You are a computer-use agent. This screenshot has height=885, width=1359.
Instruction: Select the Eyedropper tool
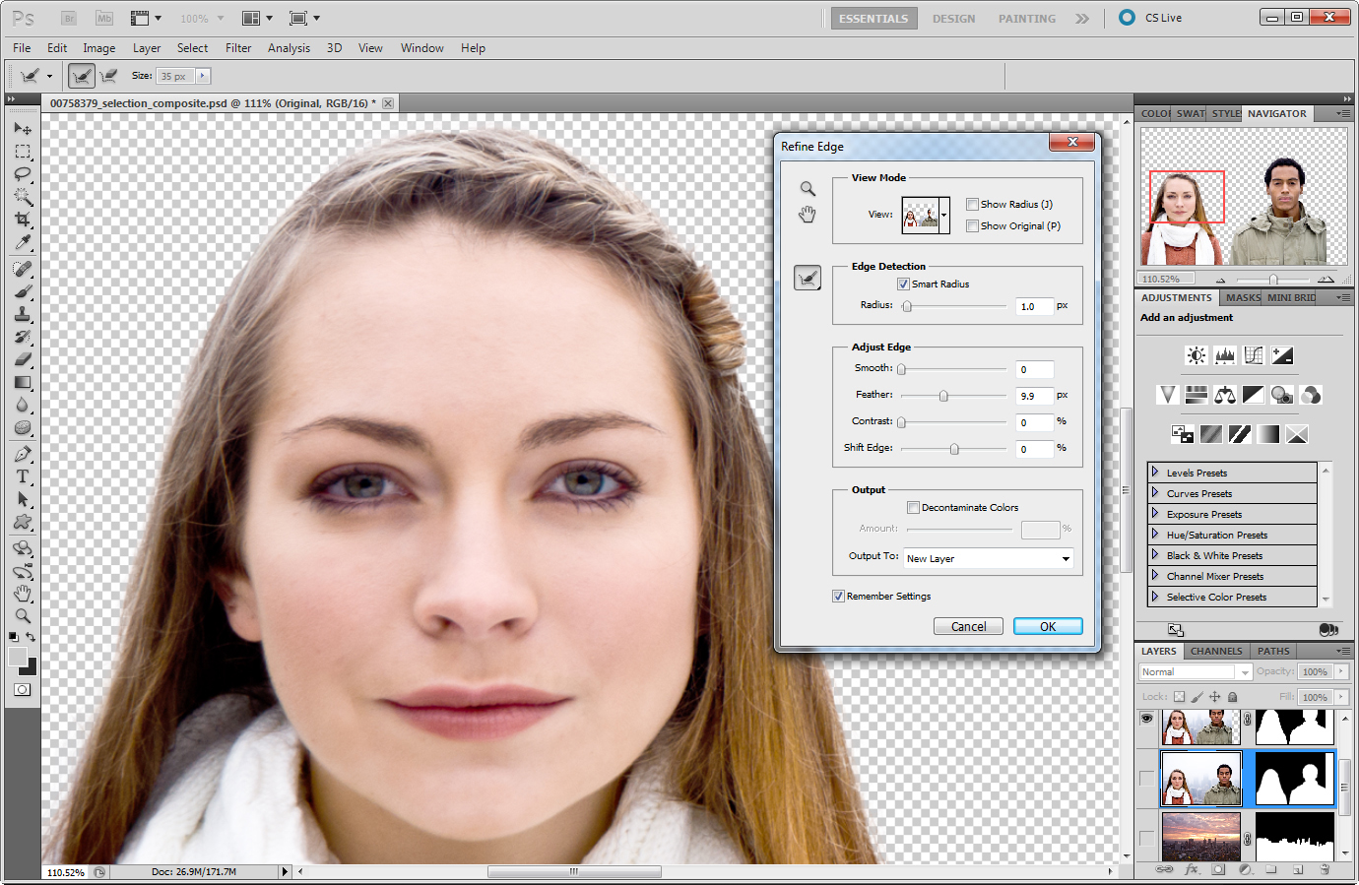pos(23,242)
